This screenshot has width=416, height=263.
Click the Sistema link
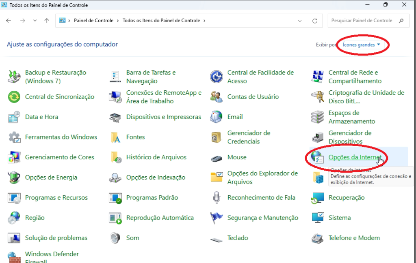pos(340,218)
